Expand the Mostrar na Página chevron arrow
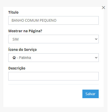This screenshot has height=112, width=108. (96, 39)
